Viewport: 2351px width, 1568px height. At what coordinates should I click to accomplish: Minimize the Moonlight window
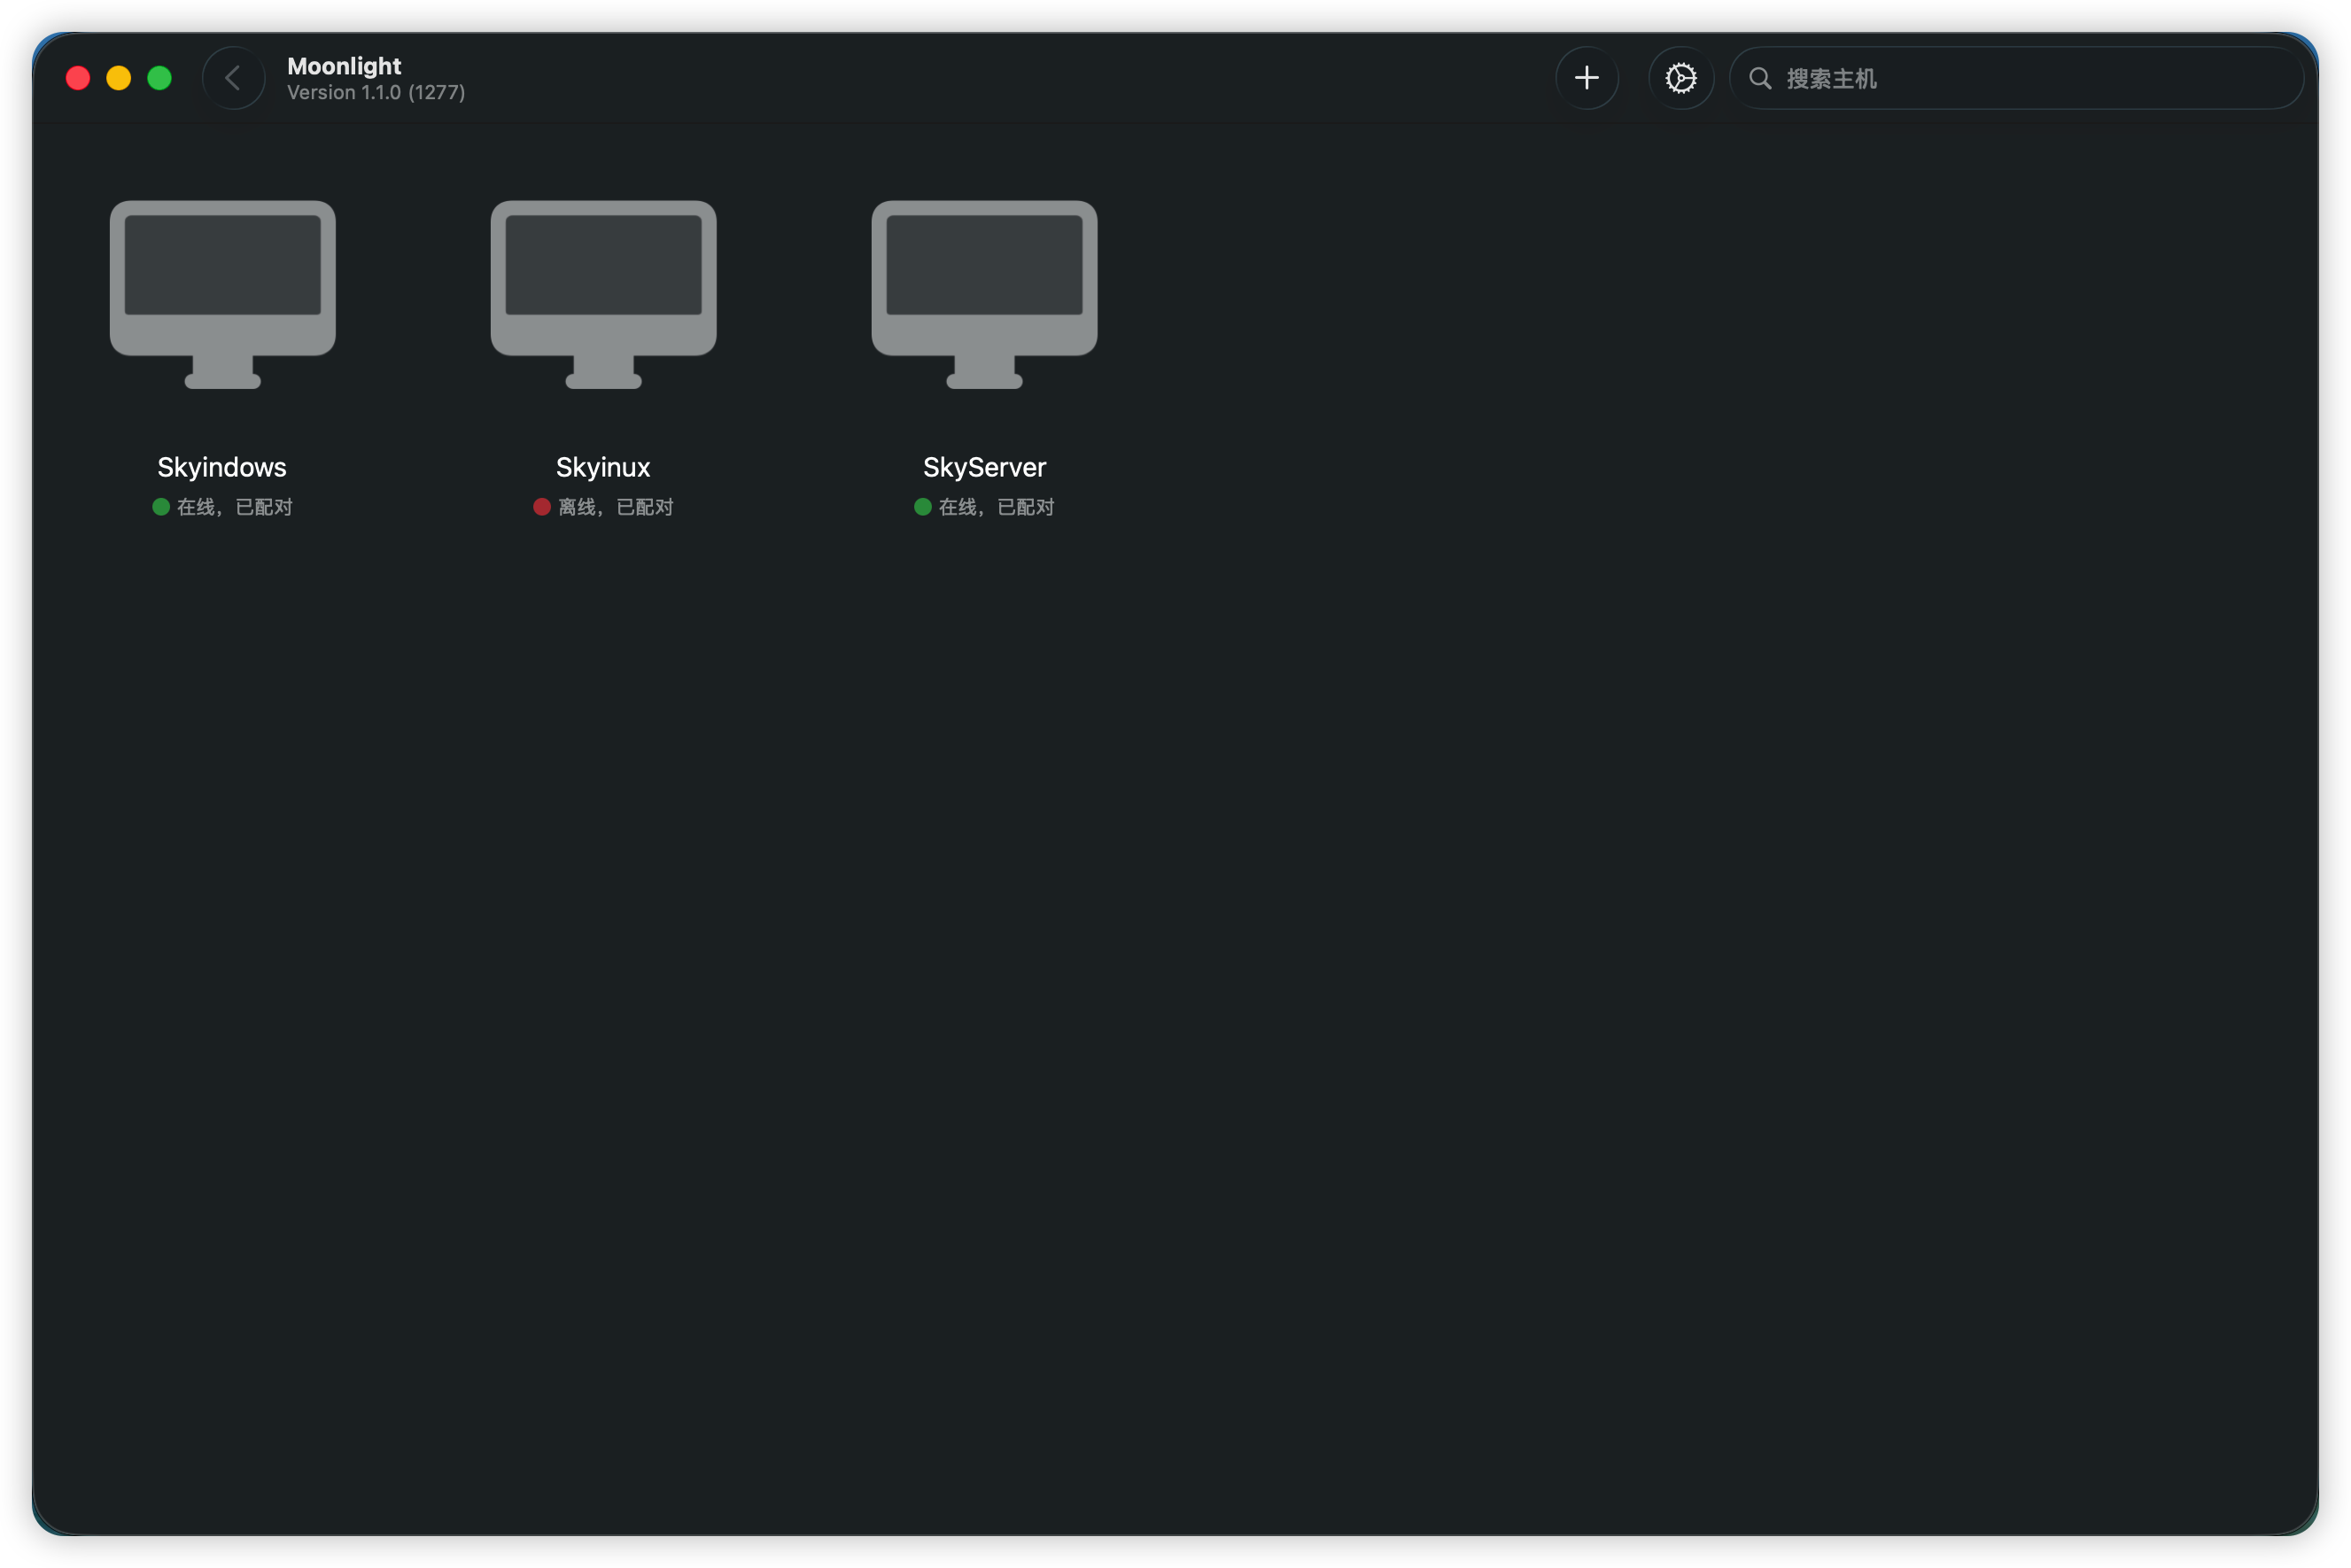click(x=119, y=78)
